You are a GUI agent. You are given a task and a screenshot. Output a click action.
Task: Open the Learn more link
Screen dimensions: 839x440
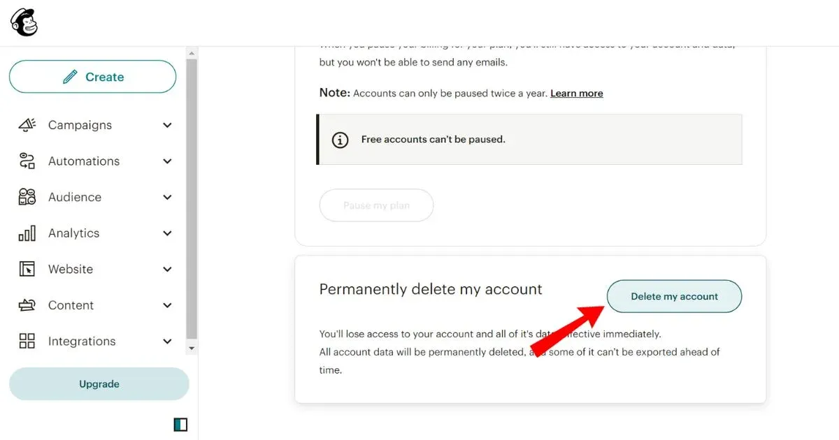point(576,93)
